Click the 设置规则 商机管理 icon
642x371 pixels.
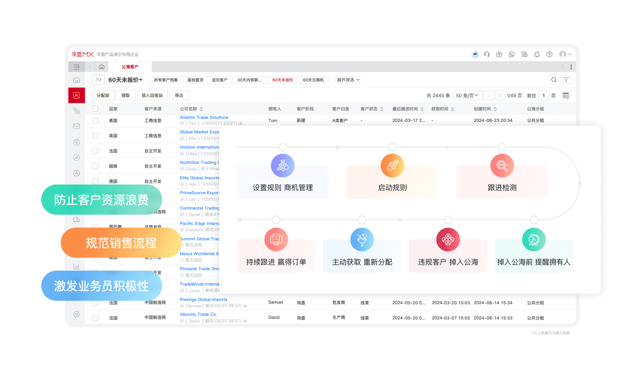(x=282, y=166)
